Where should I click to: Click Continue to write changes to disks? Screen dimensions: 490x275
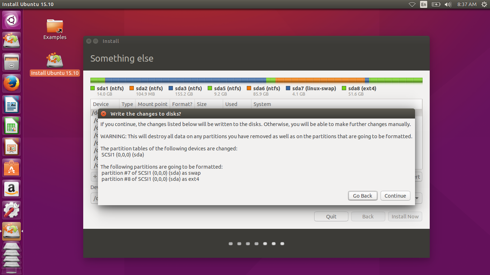(x=395, y=196)
